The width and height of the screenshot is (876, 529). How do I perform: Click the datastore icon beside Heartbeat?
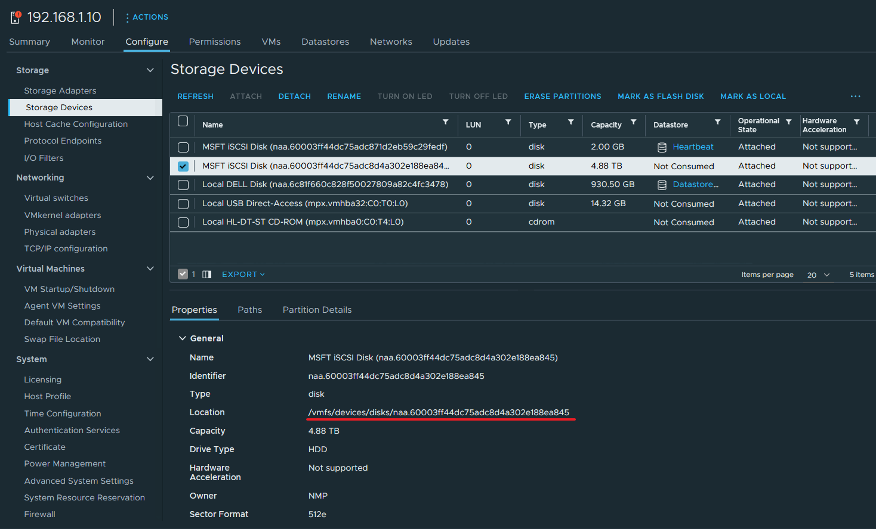662,147
